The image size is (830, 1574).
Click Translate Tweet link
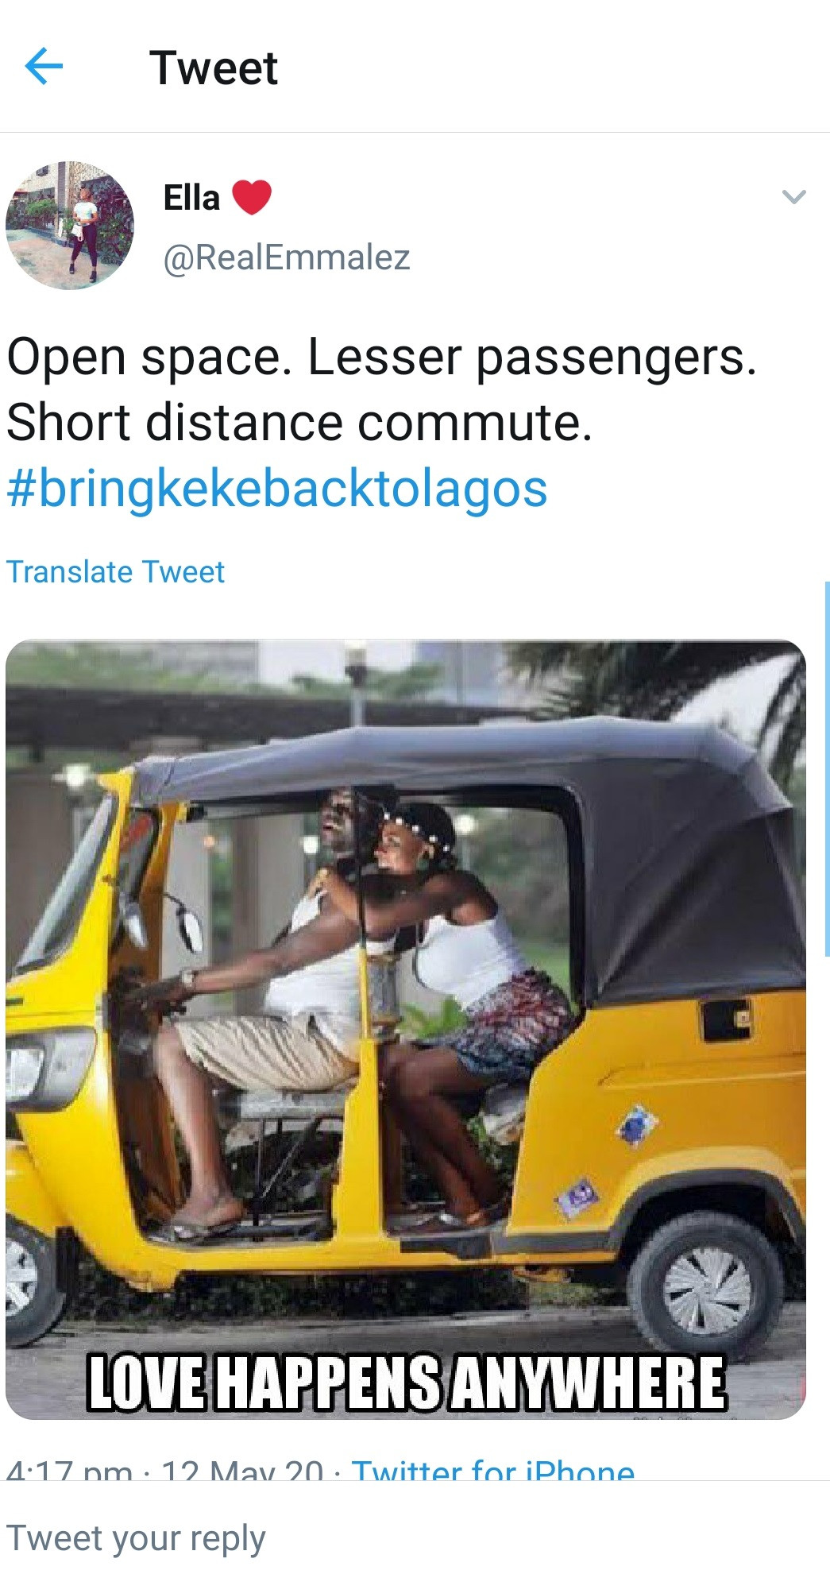point(116,572)
